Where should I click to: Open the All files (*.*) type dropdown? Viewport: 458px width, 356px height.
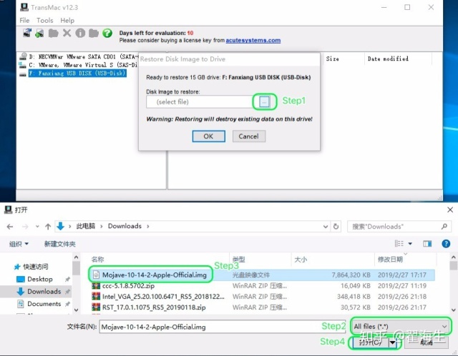tap(400, 326)
